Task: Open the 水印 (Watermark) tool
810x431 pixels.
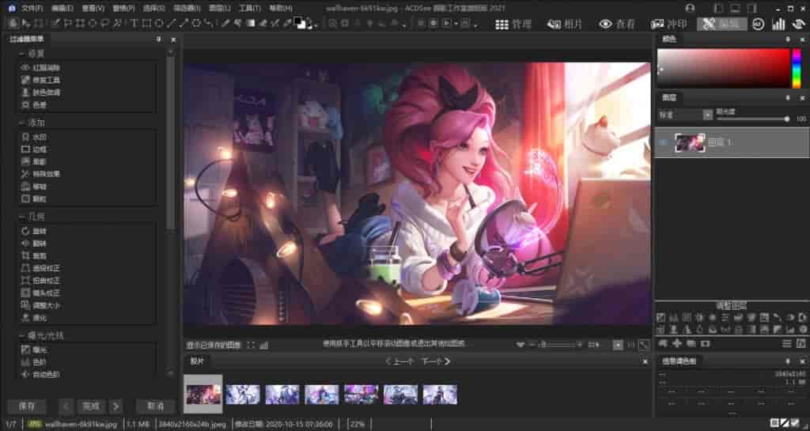Action: [40, 137]
